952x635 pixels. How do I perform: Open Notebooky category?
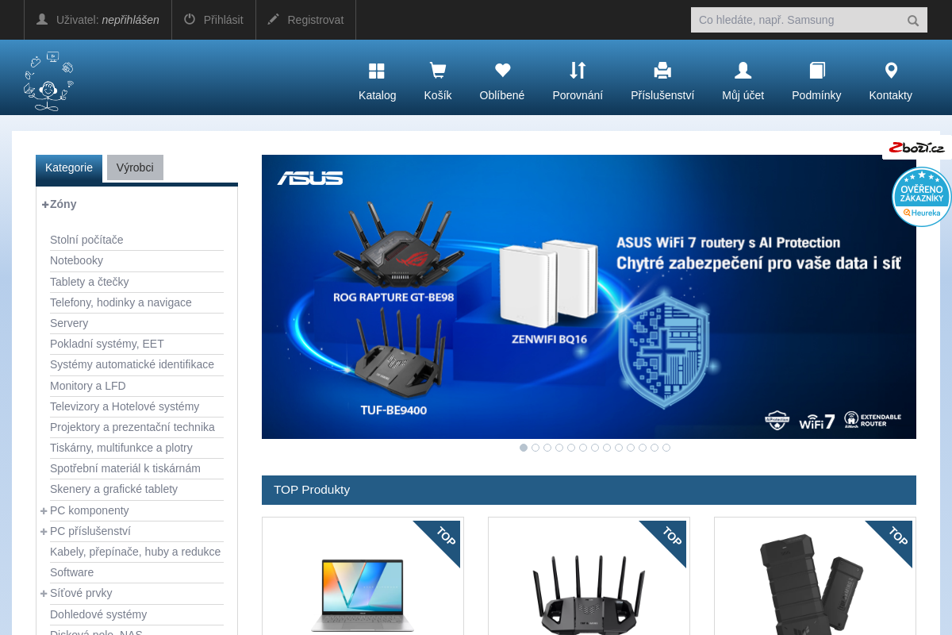76,260
